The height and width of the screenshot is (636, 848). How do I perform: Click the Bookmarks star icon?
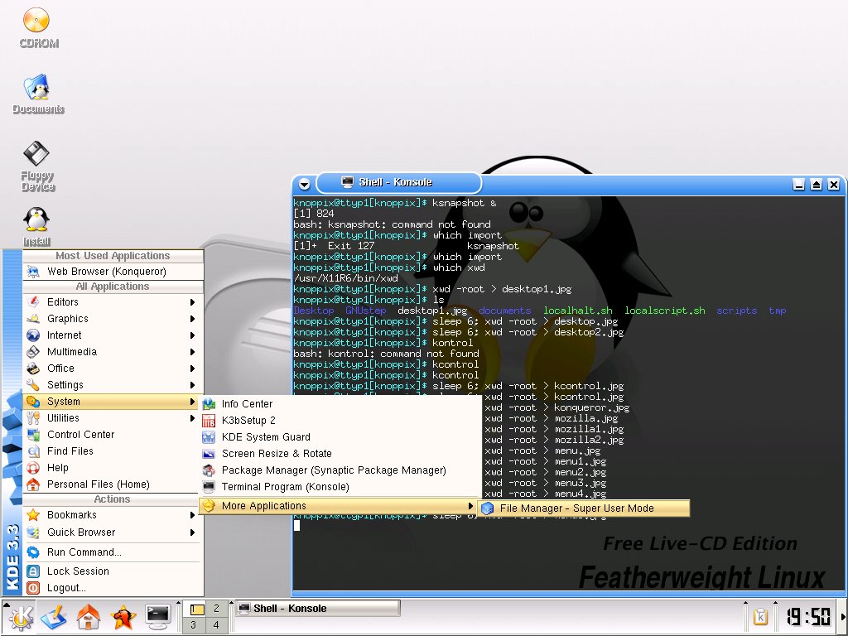click(x=33, y=515)
